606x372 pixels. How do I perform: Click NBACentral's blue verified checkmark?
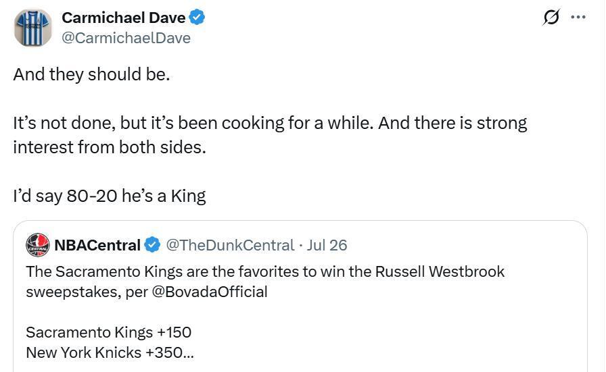pyautogui.click(x=152, y=245)
